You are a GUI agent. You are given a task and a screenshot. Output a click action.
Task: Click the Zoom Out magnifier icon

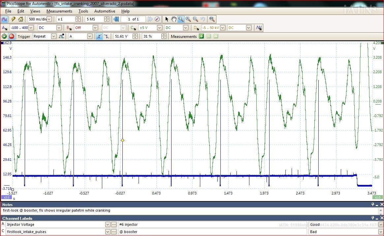(x=195, y=19)
